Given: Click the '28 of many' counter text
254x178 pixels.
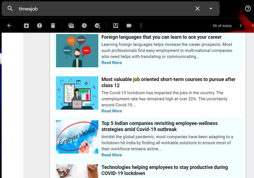Looking at the screenshot, I should point(222,26).
